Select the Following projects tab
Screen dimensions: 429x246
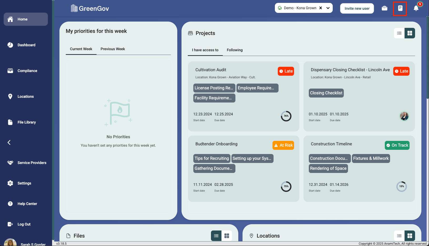(x=235, y=50)
